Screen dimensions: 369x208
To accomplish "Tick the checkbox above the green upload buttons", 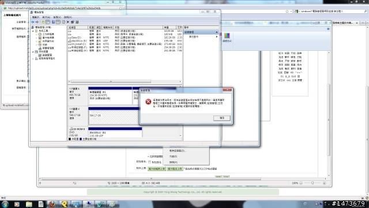I will coord(150,162).
